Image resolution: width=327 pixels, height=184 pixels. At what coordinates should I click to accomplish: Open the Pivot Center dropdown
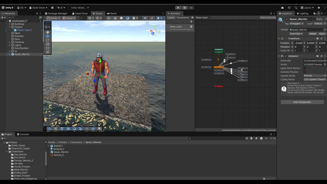(54, 18)
